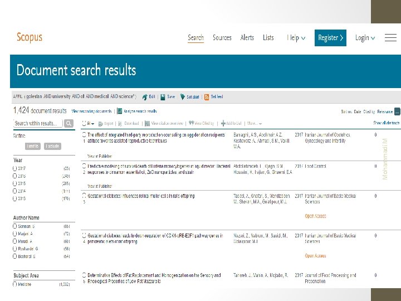Image resolution: width=401 pixels, height=301 pixels.
Task: Click the Edit query arrow icon
Action: [145, 97]
